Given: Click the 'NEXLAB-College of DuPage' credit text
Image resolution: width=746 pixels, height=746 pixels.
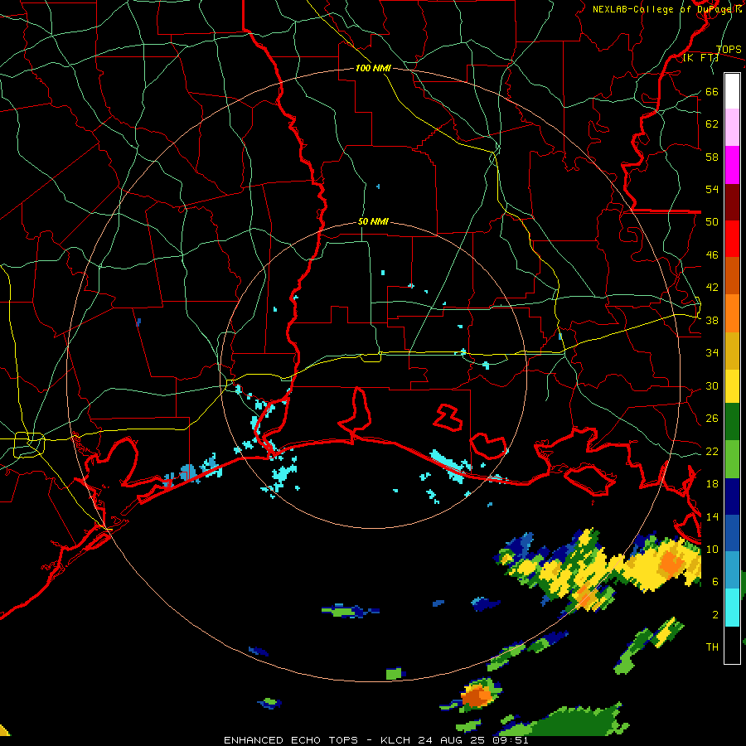Looking at the screenshot, I should tap(663, 9).
